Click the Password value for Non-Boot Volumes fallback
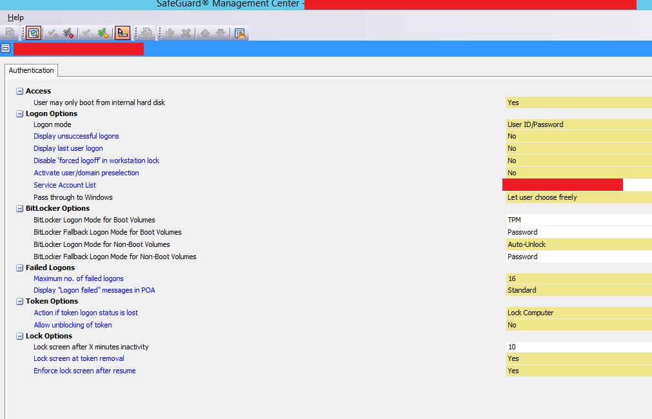This screenshot has width=652, height=419. click(579, 257)
